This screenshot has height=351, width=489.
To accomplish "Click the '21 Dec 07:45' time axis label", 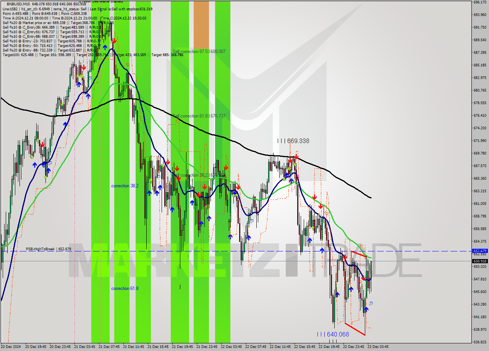I will (109, 347).
